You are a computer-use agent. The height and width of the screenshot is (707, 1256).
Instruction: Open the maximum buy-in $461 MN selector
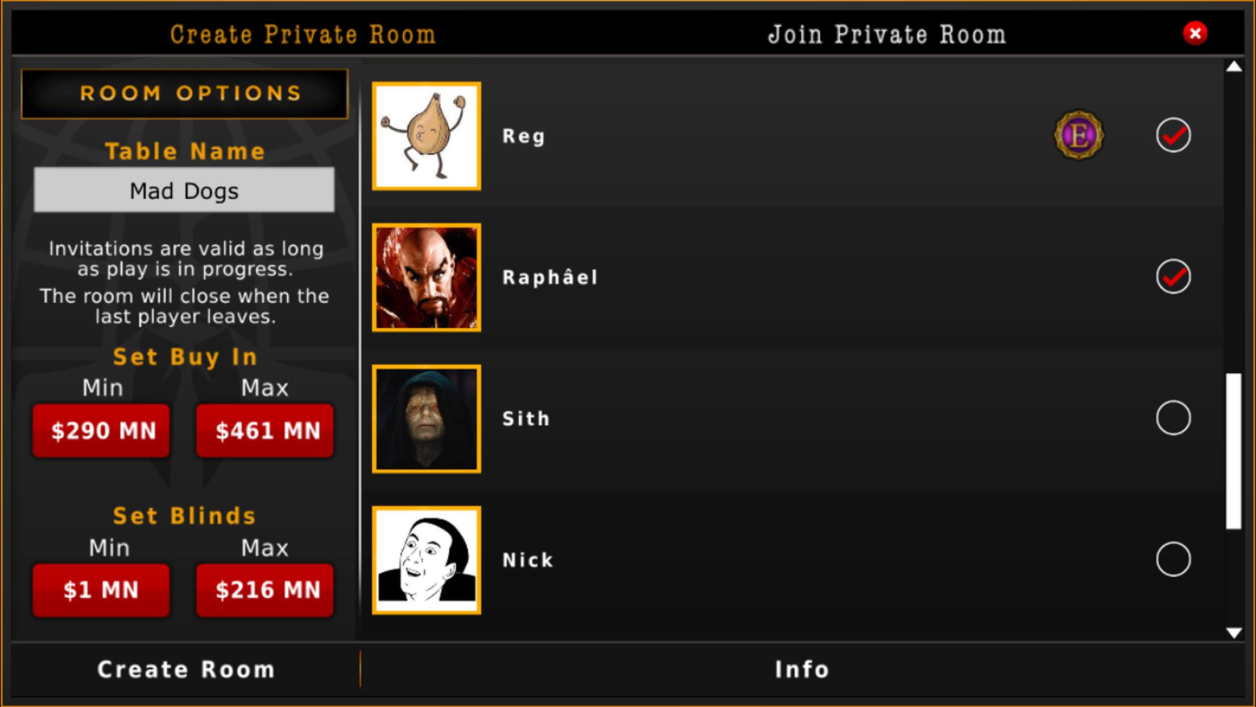[x=265, y=431]
